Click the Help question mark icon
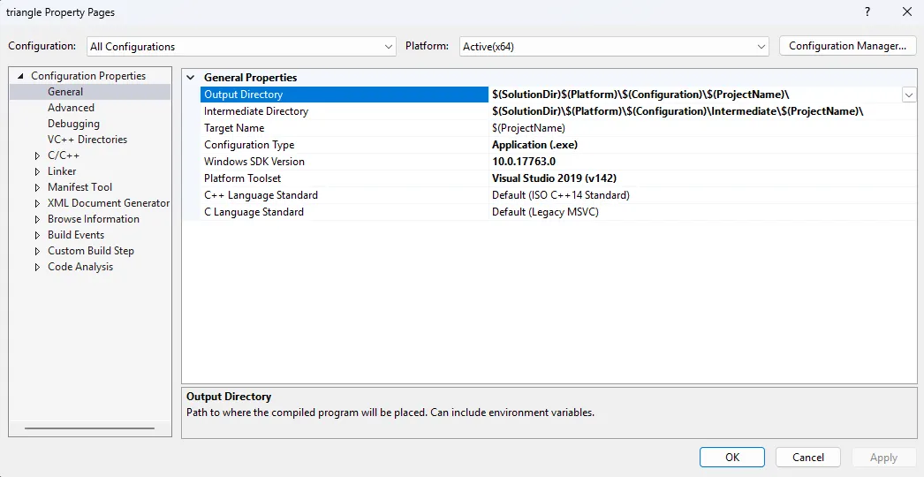Screen dimensions: 924x477 coord(867,12)
